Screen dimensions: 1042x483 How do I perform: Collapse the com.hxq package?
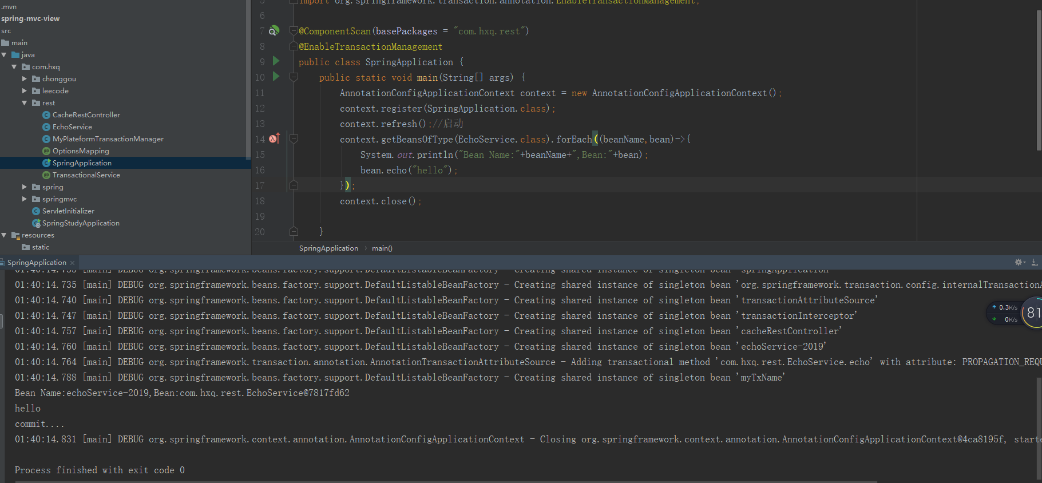[14, 67]
